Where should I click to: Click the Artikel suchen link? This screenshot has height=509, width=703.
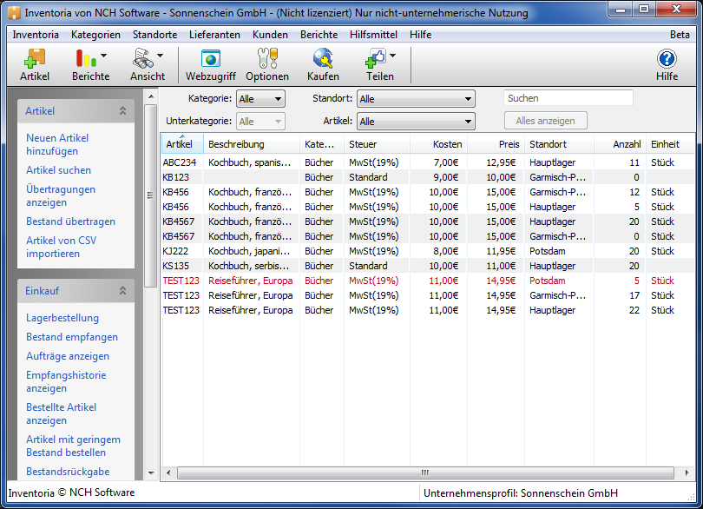click(58, 170)
